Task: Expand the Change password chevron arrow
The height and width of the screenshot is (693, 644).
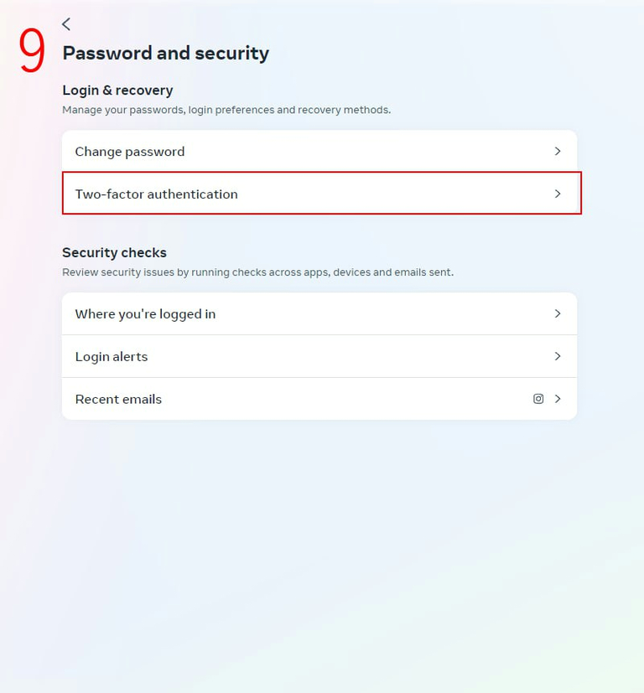Action: [558, 152]
